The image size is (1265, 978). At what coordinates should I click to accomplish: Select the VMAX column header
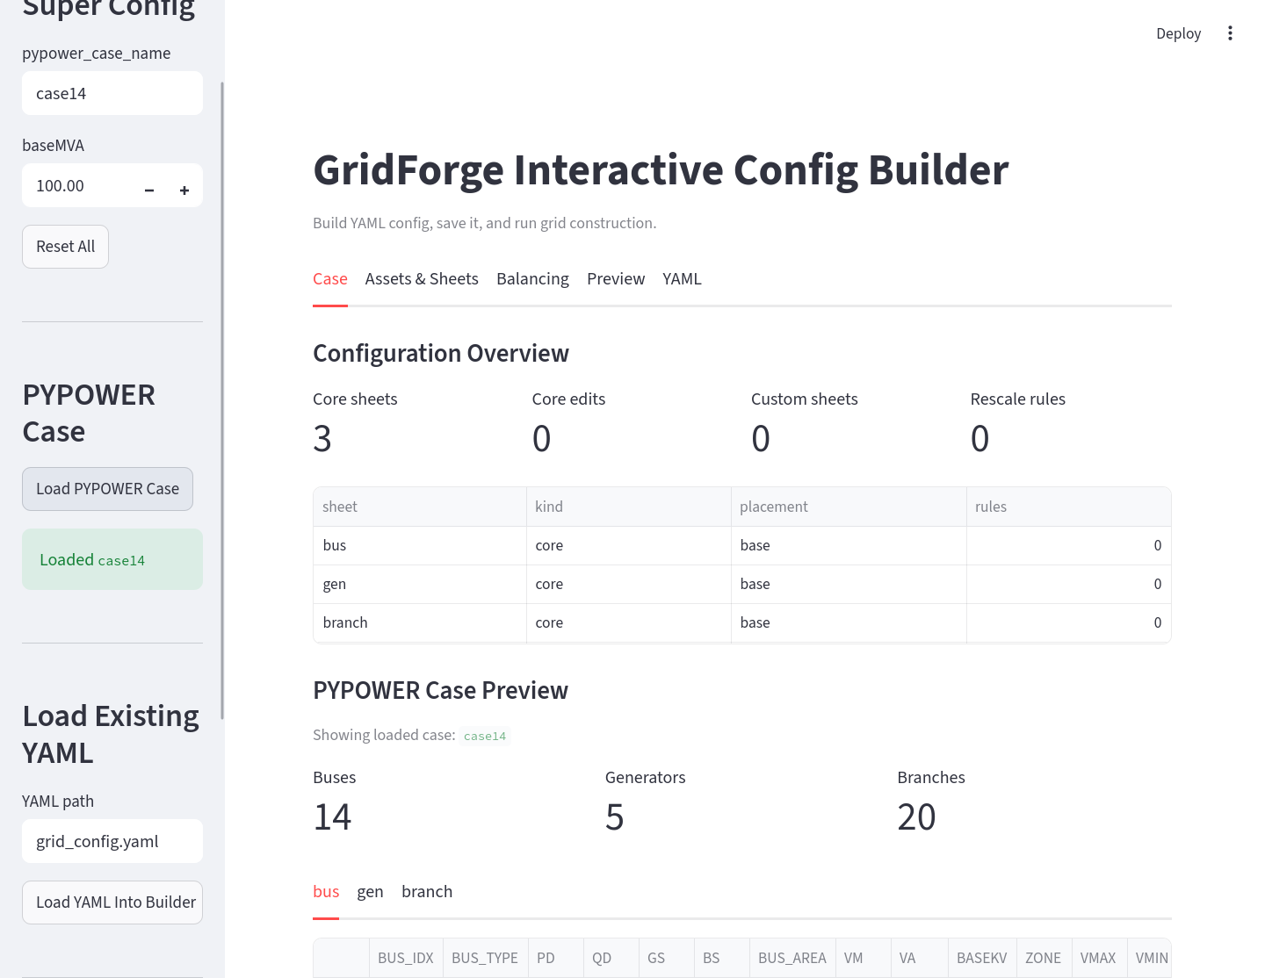1099,958
